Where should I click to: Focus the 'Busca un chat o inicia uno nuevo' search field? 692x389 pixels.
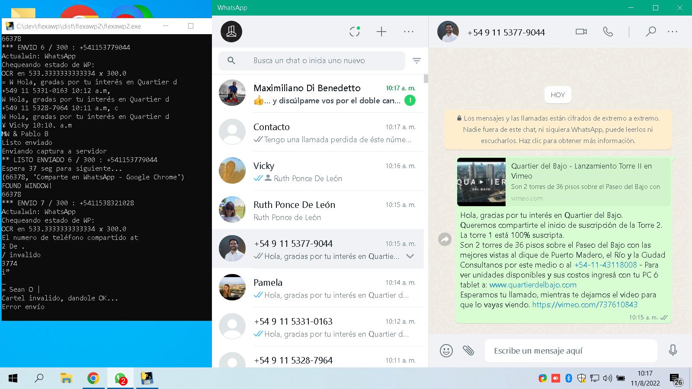(x=311, y=61)
